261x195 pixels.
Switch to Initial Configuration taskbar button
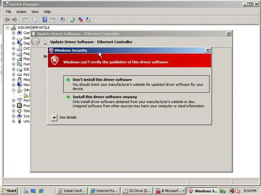[72, 191]
